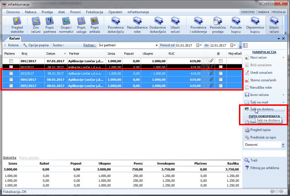
Task: Open Otpremnice kupcu
Action: click(255, 25)
